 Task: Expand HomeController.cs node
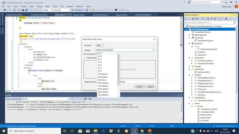192,61
